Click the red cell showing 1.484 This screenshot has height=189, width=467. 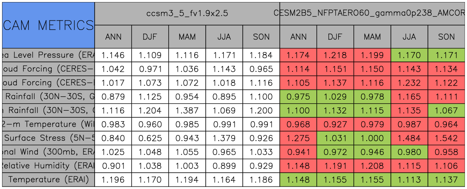(x=409, y=138)
